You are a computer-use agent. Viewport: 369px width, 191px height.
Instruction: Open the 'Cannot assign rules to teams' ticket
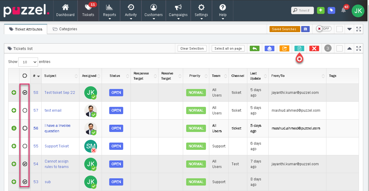tap(57, 164)
